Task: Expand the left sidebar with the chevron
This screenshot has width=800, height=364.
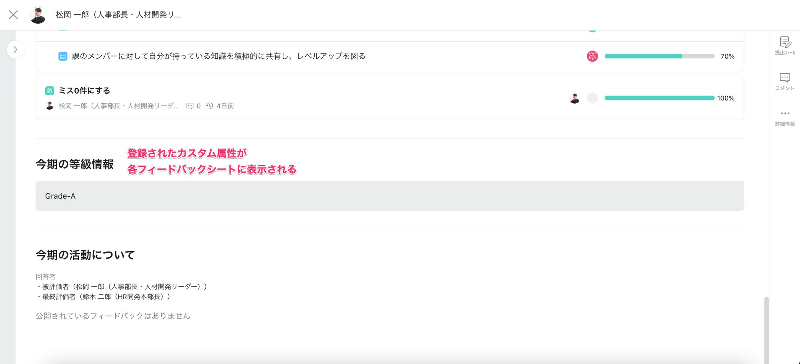Action: point(16,50)
